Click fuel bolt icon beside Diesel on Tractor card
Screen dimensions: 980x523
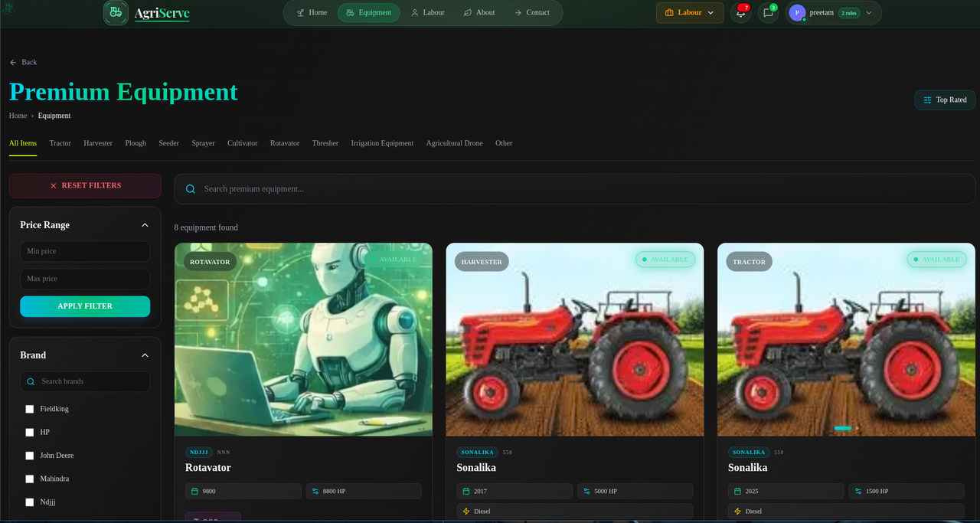click(737, 512)
